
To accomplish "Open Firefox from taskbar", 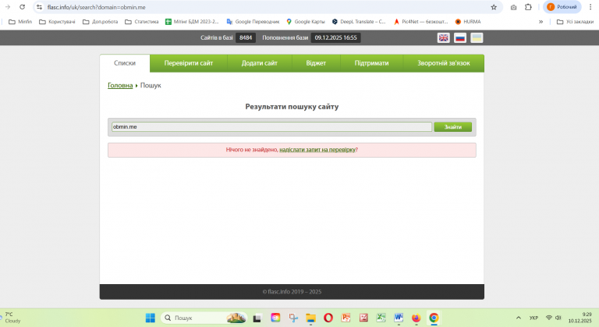I will (x=416, y=318).
